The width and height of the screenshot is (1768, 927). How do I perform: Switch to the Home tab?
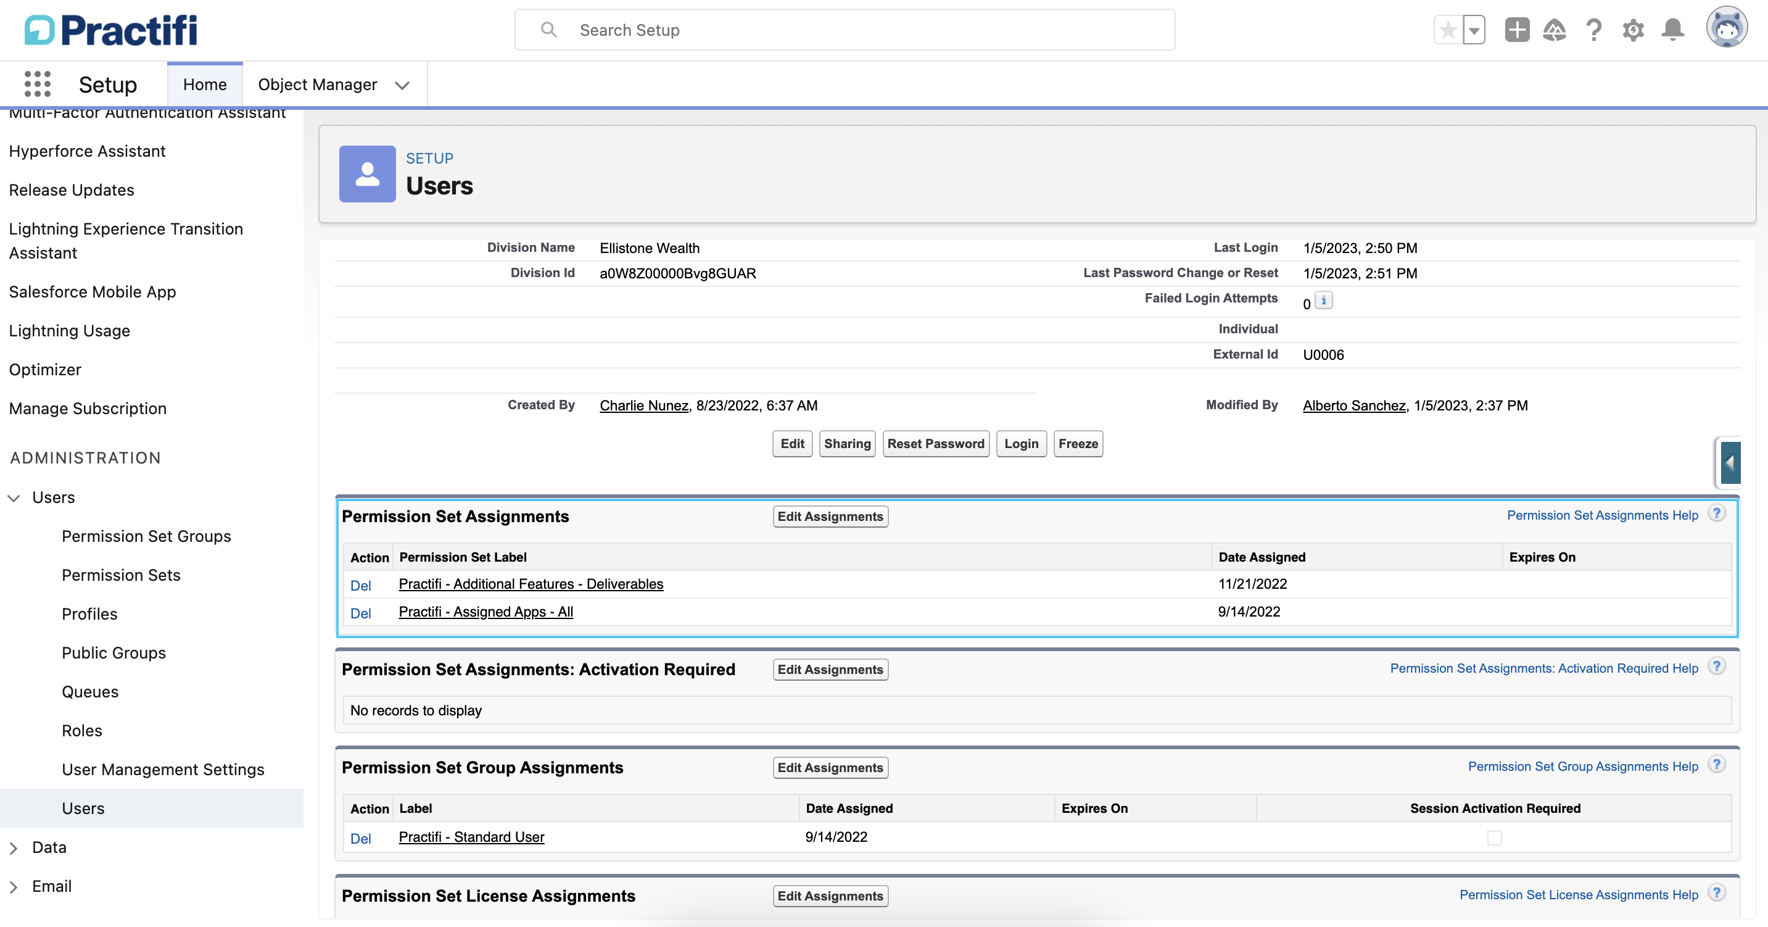tap(205, 85)
